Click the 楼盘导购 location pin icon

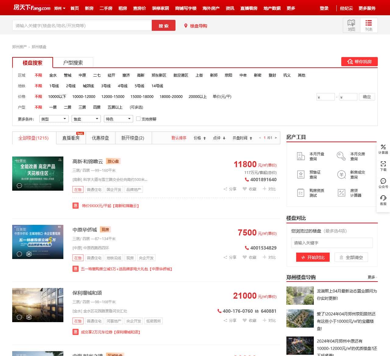[x=186, y=26]
